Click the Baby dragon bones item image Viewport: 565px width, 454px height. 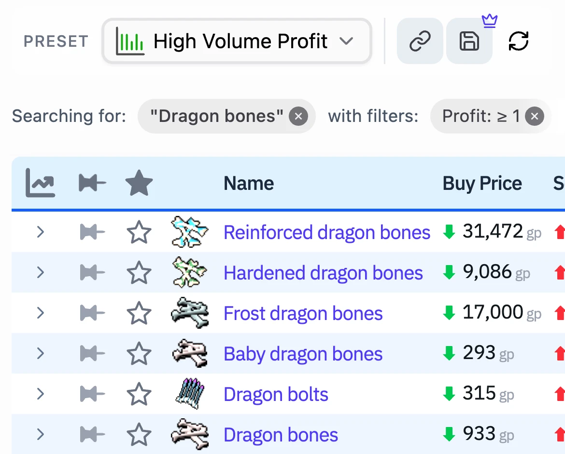click(x=189, y=353)
